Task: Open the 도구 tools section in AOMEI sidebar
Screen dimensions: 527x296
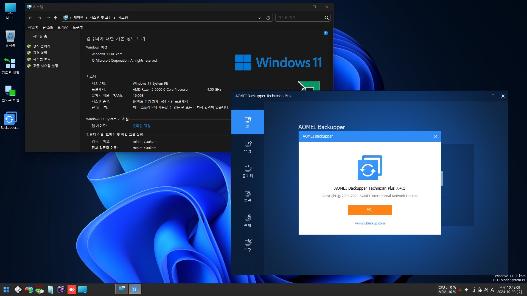Action: (248, 246)
